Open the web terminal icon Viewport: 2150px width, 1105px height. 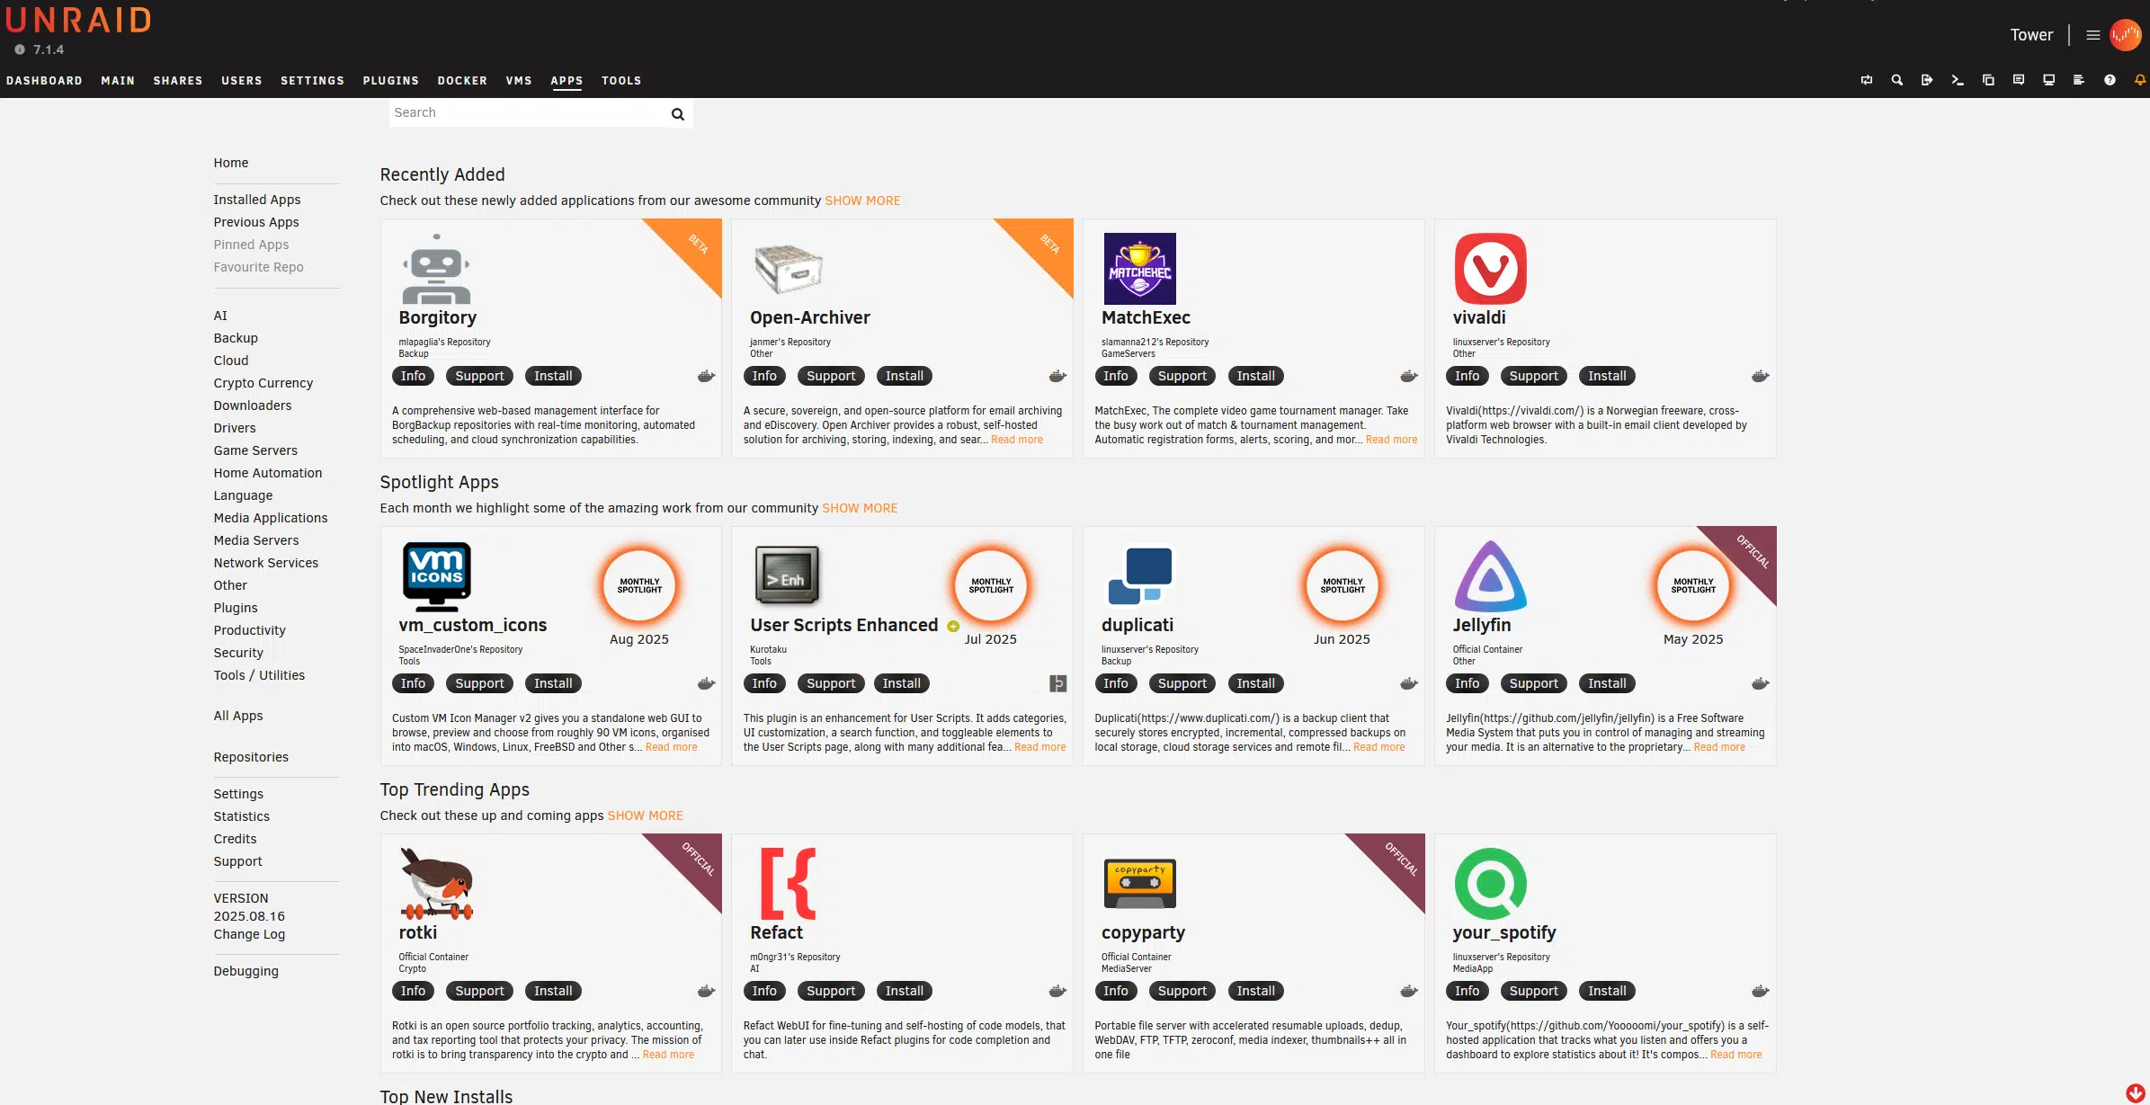pyautogui.click(x=1958, y=80)
